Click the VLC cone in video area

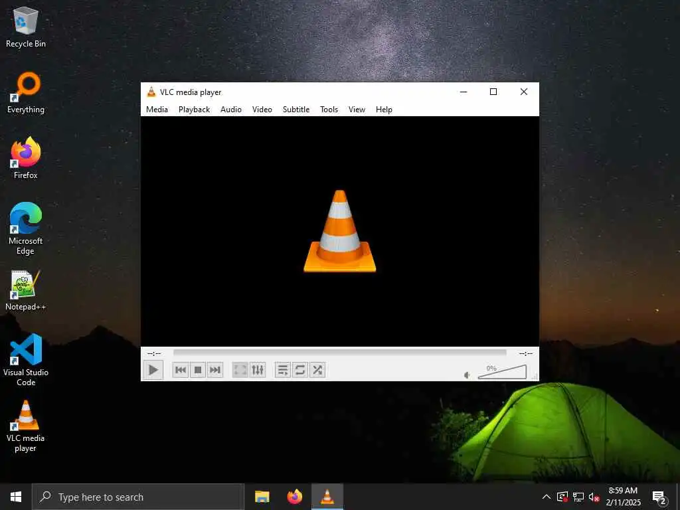[339, 231]
